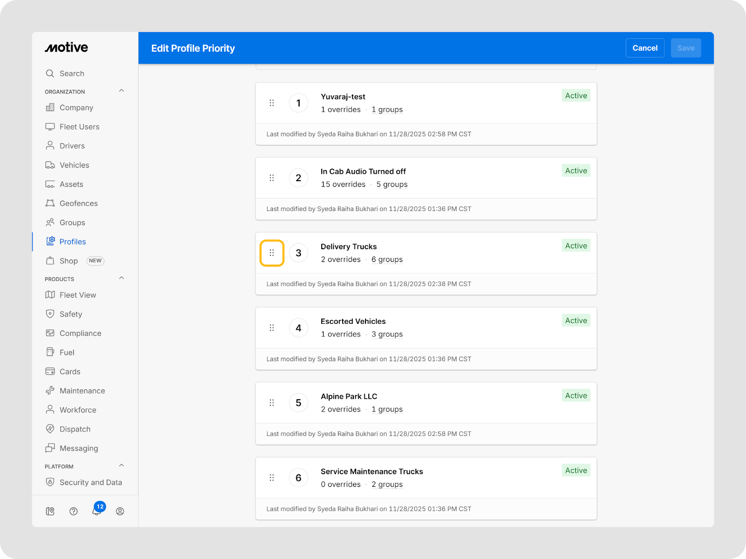Click the Motive logo
This screenshot has width=746, height=559.
(x=66, y=48)
